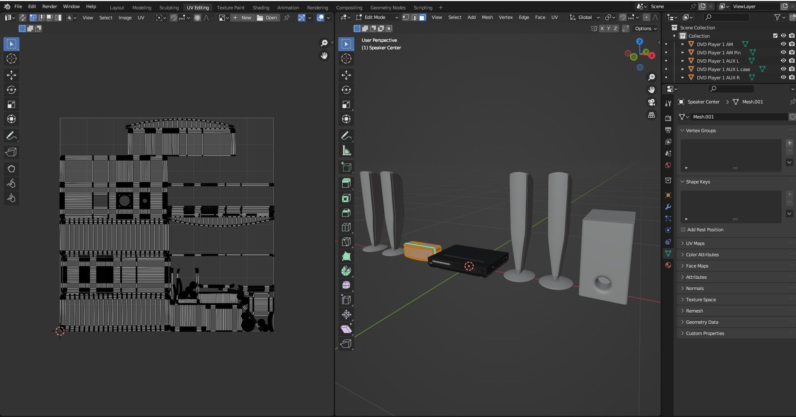The width and height of the screenshot is (796, 417).
Task: Select the Rotate tool in UV editor
Action: 11,90
